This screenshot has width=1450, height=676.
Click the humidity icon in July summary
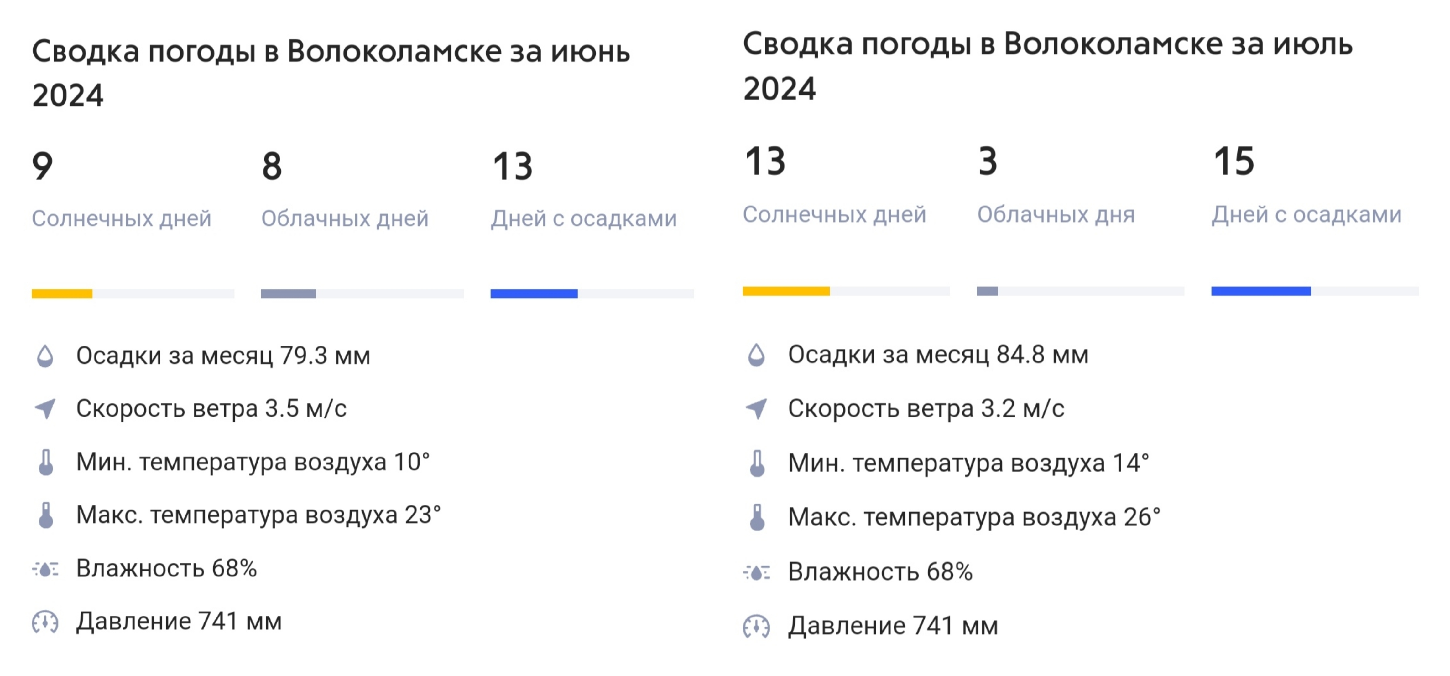(757, 572)
